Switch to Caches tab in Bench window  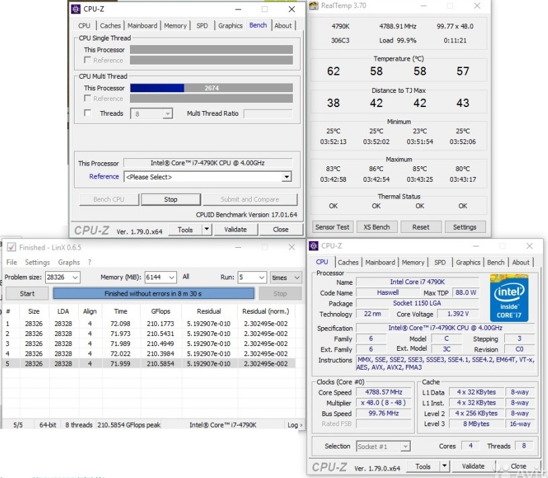coord(110,26)
